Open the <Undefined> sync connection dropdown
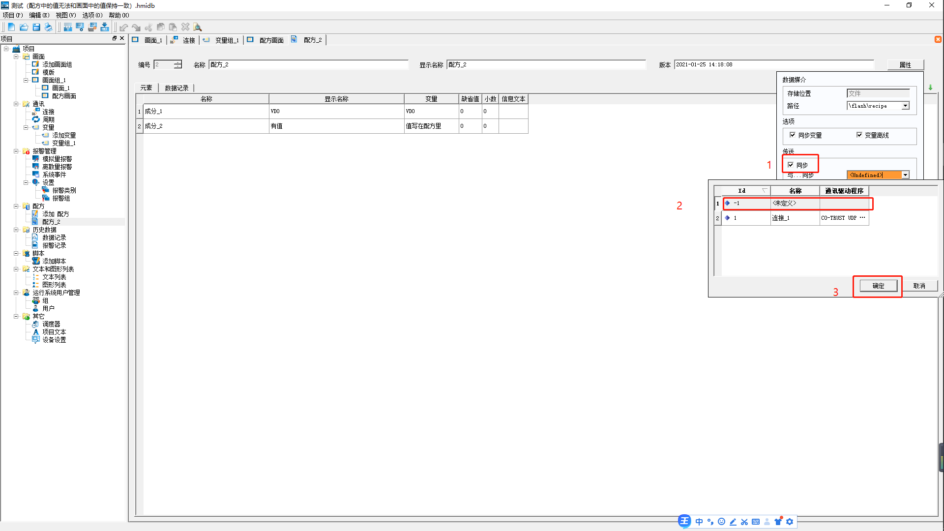Screen dimensions: 944x531 coord(905,175)
